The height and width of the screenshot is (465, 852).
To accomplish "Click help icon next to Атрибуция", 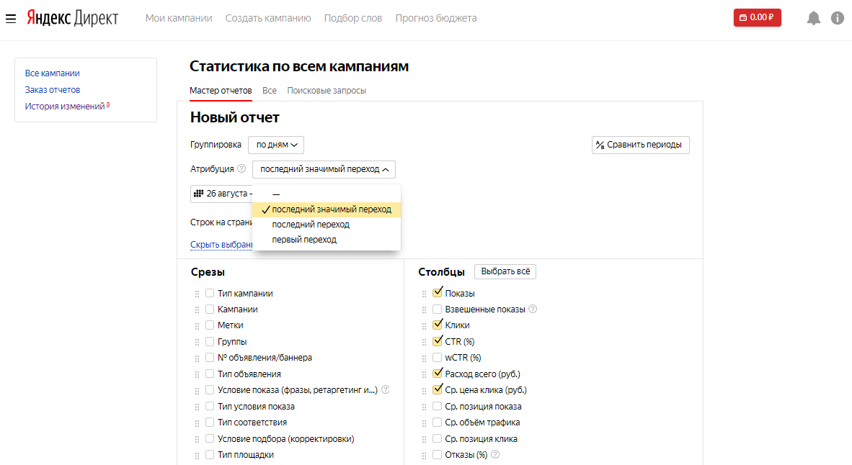I will (241, 169).
